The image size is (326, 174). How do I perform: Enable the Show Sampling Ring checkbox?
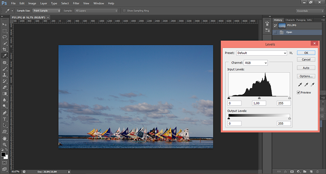coord(124,11)
